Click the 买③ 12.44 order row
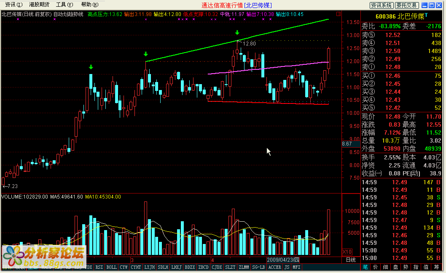 pyautogui.click(x=401, y=92)
